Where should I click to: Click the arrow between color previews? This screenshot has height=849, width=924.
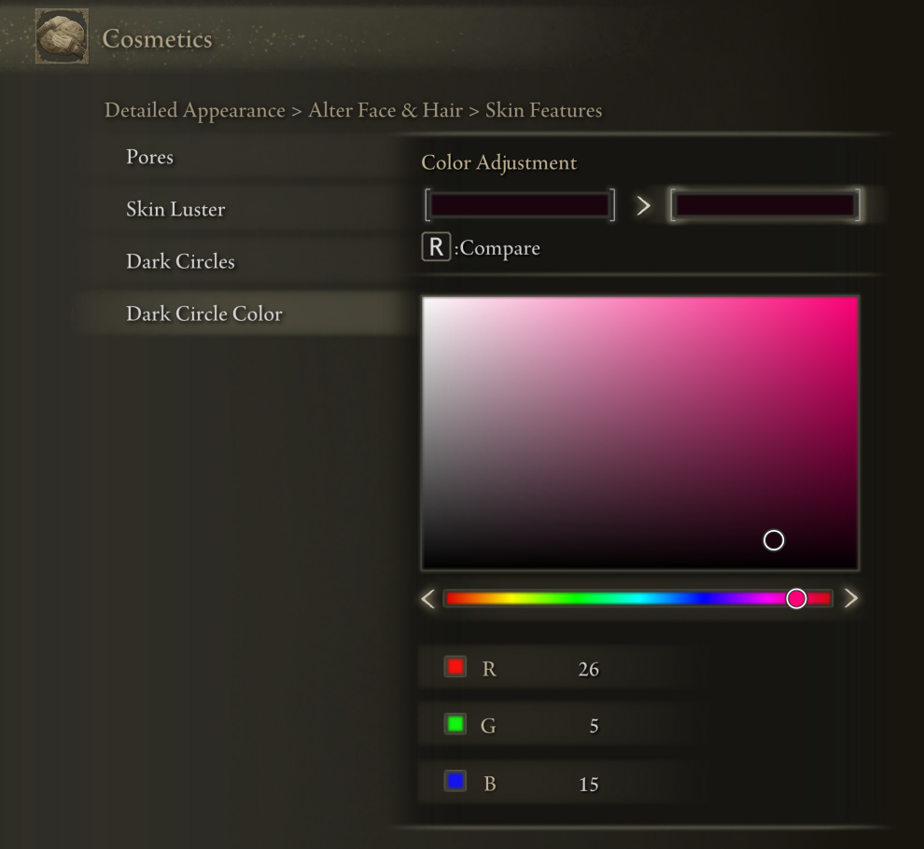[x=643, y=205]
